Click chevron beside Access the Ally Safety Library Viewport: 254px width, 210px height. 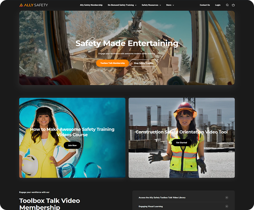[x=227, y=198]
